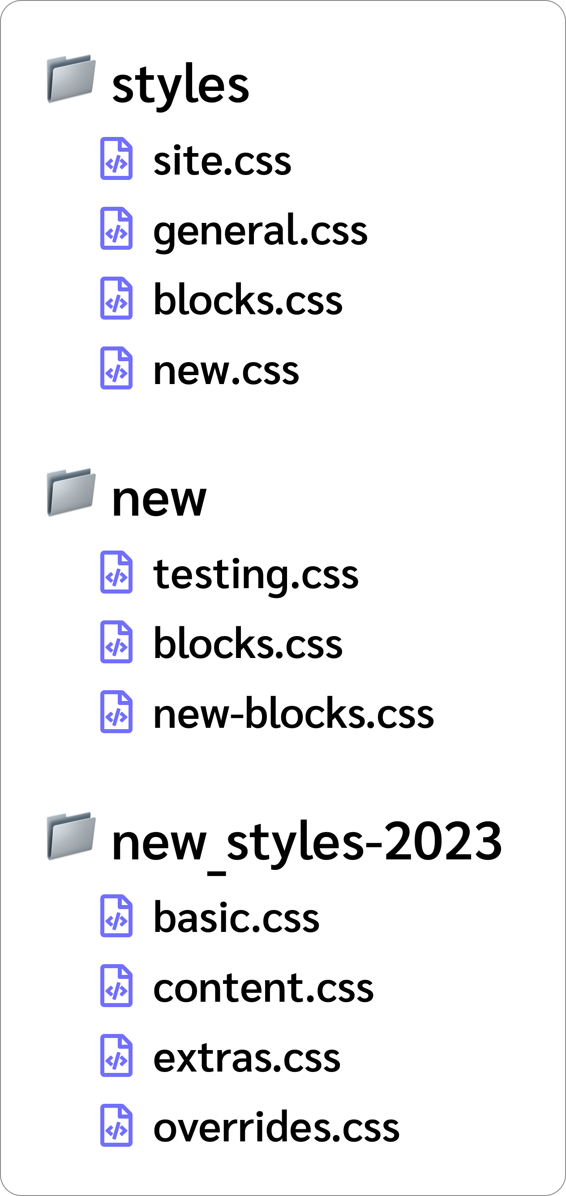
Task: Open the content.css file name
Action: [263, 987]
